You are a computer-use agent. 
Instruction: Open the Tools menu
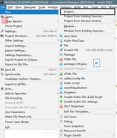[x=95, y=7]
